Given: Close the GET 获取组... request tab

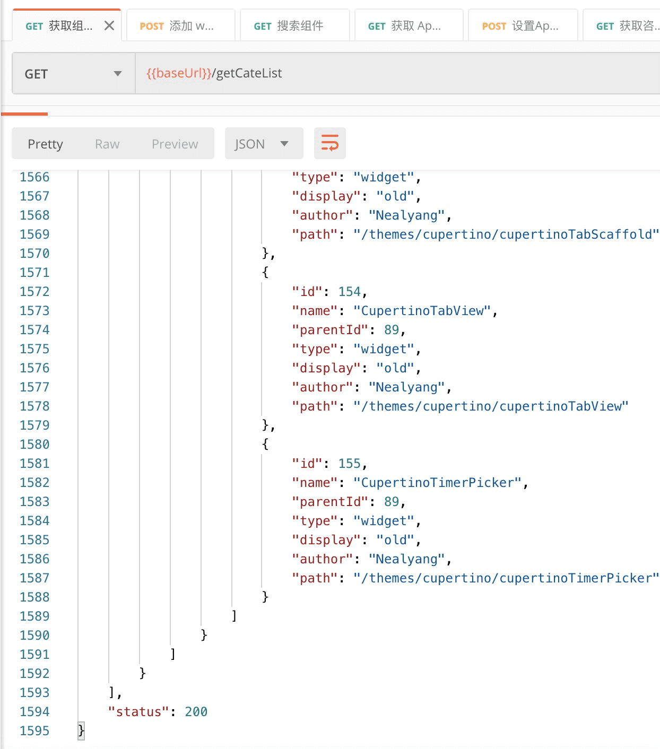Looking at the screenshot, I should point(109,25).
